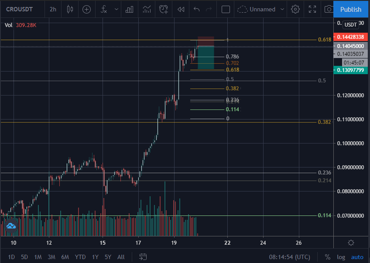This screenshot has width=370, height=263.
Task: Save the Unnamed chart layout
Action: point(256,10)
